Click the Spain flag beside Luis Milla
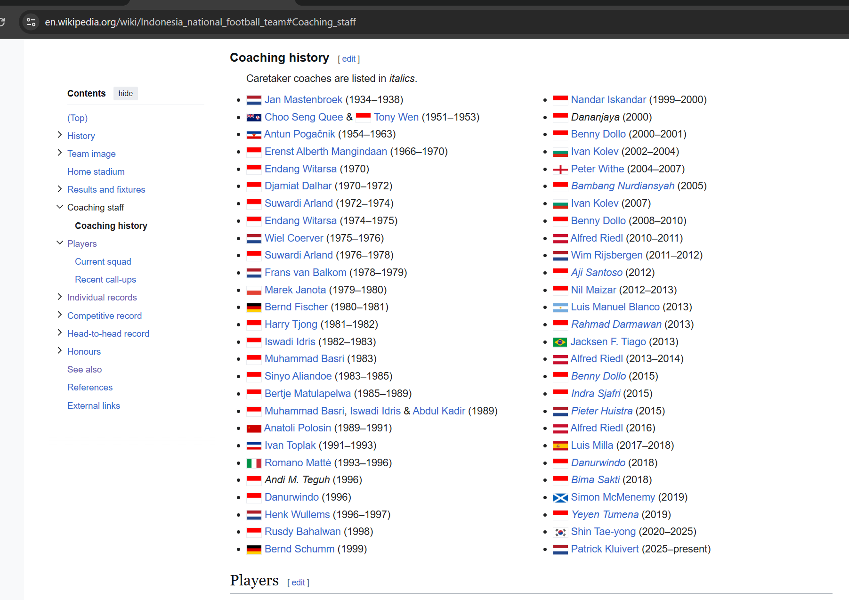The height and width of the screenshot is (600, 849). 560,446
